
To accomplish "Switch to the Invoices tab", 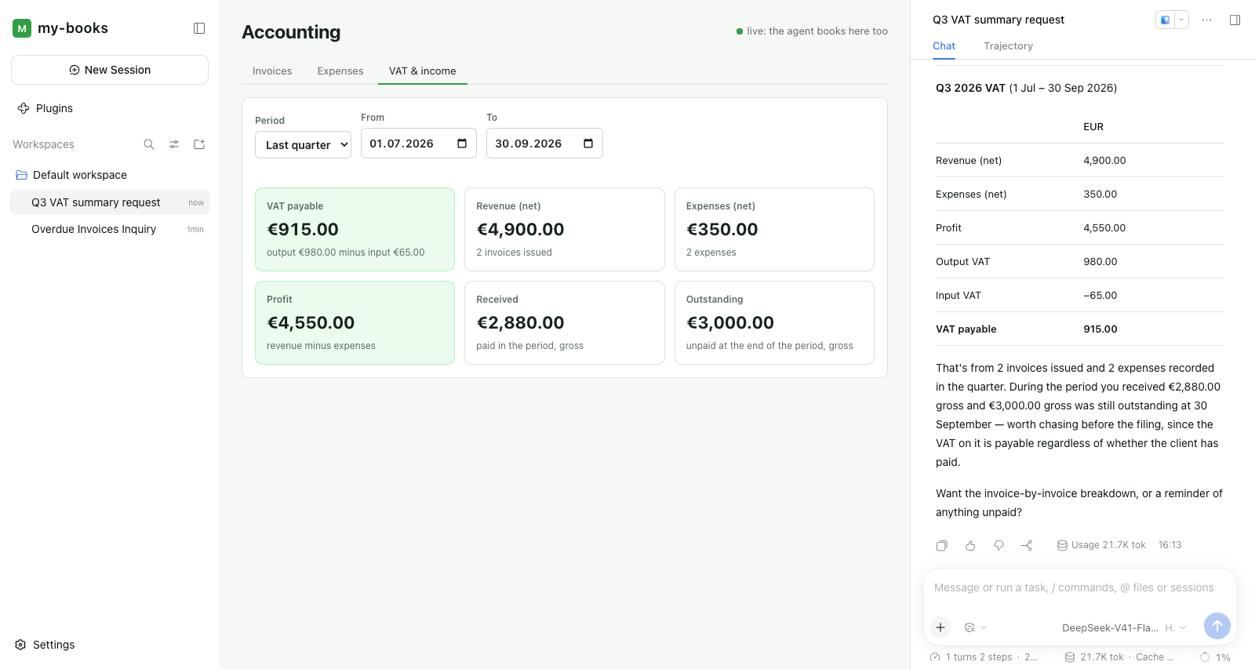I will pos(272,71).
